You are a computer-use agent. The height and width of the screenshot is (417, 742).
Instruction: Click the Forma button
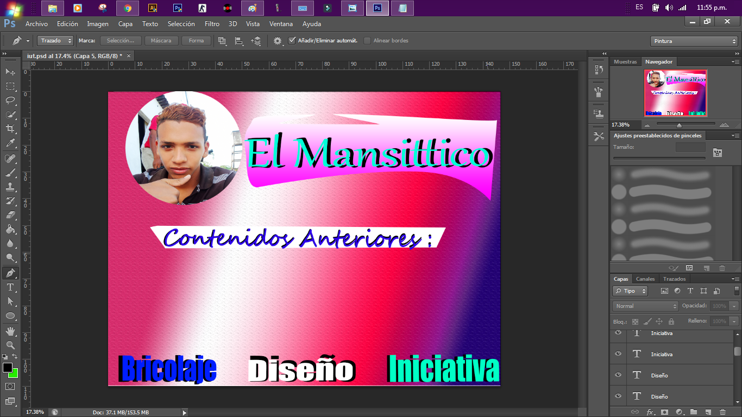point(197,41)
